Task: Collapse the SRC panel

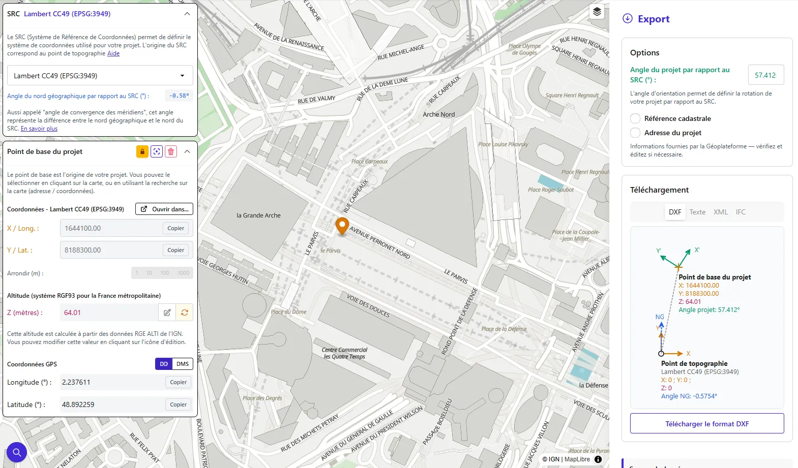Action: [187, 14]
